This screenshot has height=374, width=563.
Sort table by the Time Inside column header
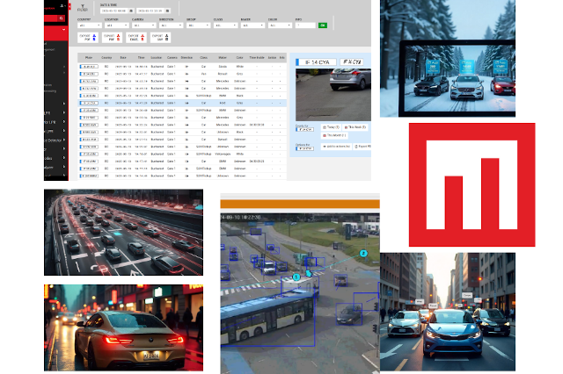[x=257, y=58]
